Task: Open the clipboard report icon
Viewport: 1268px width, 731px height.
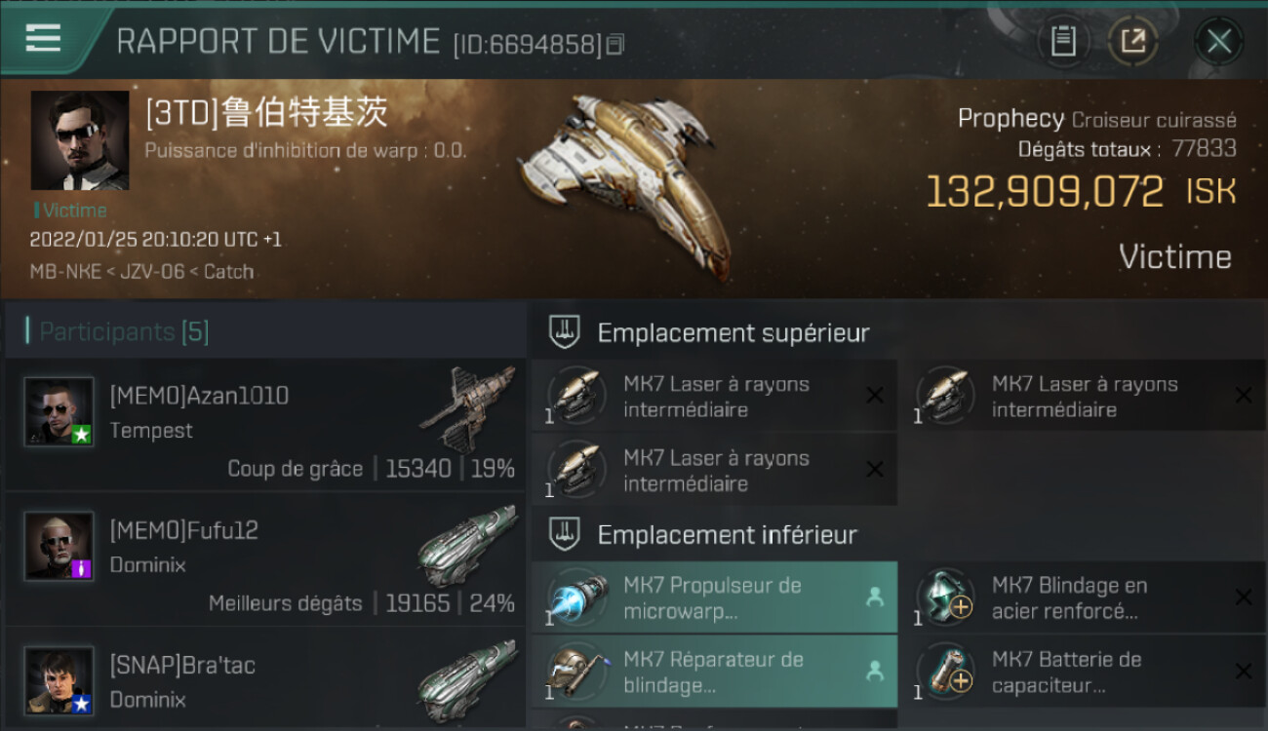Action: (1063, 41)
